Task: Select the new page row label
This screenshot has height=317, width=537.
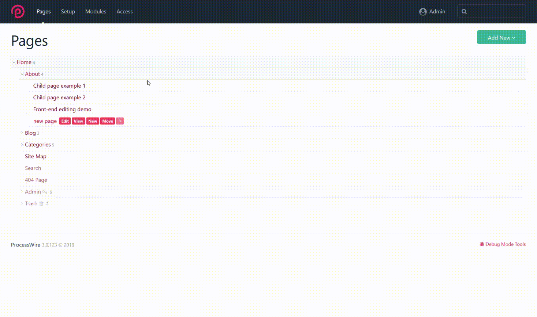Action: tap(45, 121)
